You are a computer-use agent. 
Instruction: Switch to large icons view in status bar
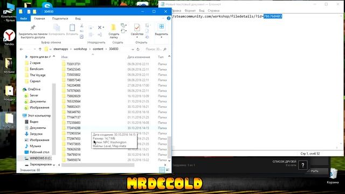point(168,170)
